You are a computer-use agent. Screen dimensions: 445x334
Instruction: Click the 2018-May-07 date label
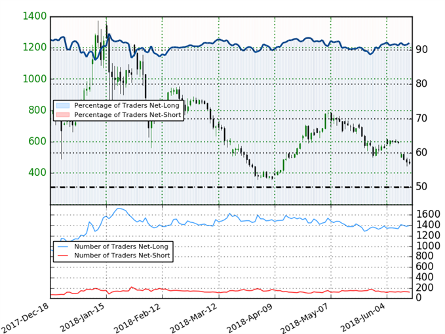coord(305,318)
